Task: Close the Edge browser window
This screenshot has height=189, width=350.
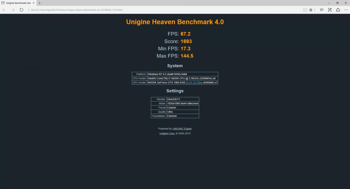Action: (x=346, y=3)
